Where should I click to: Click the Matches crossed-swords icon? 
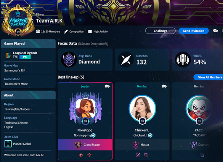(x=126, y=60)
